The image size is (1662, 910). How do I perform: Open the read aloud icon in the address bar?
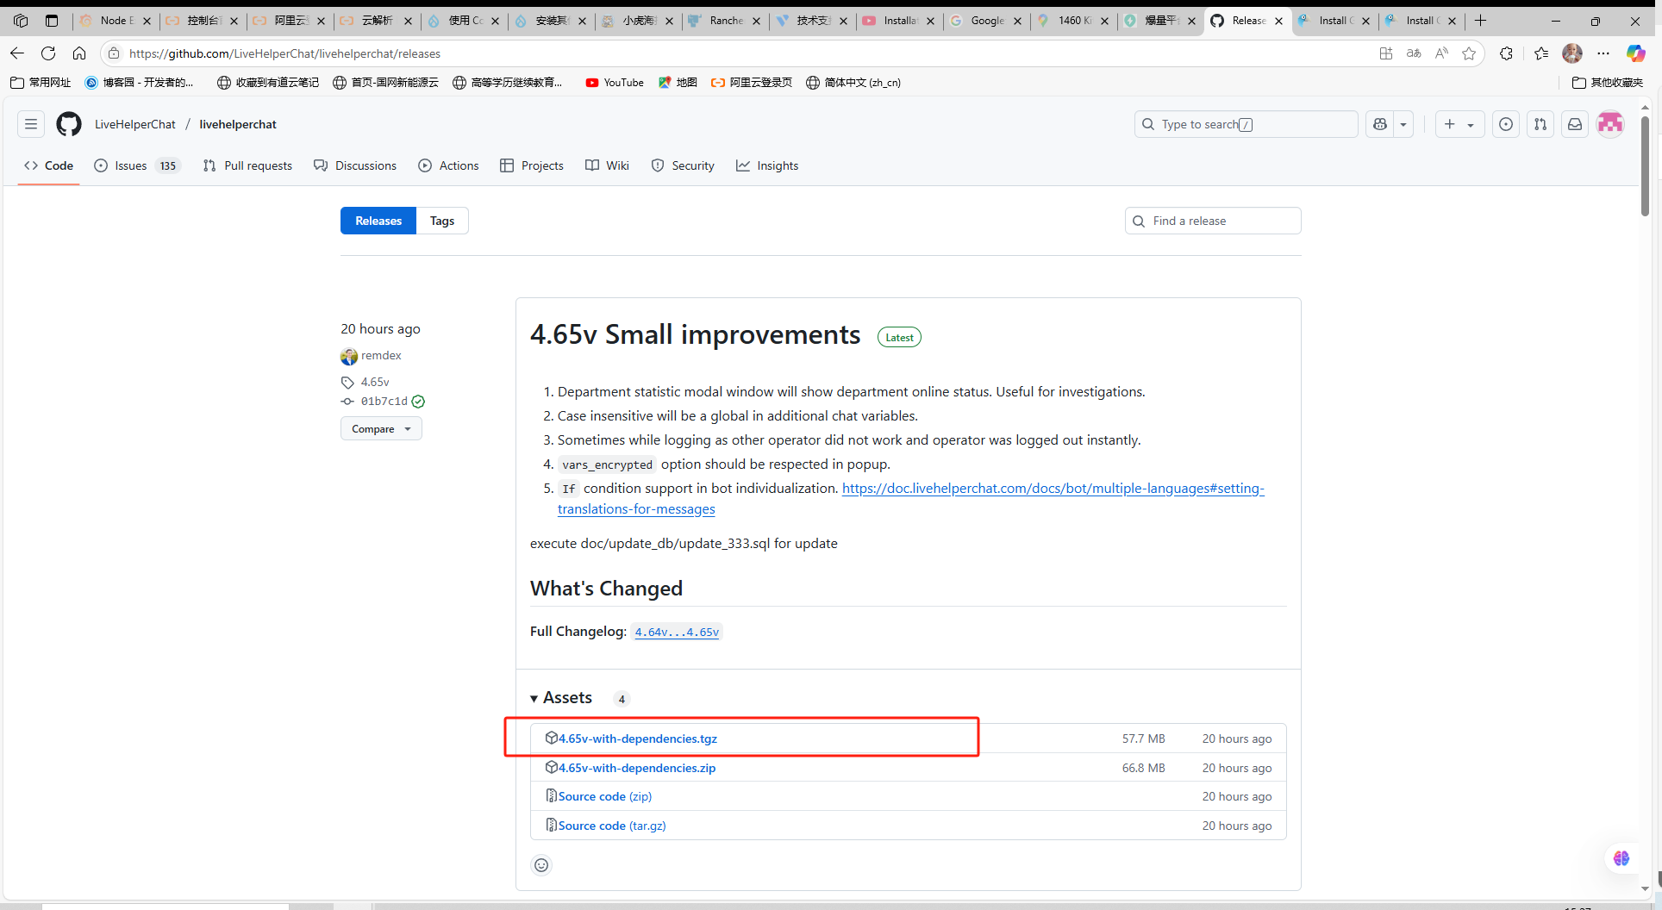pos(1441,53)
